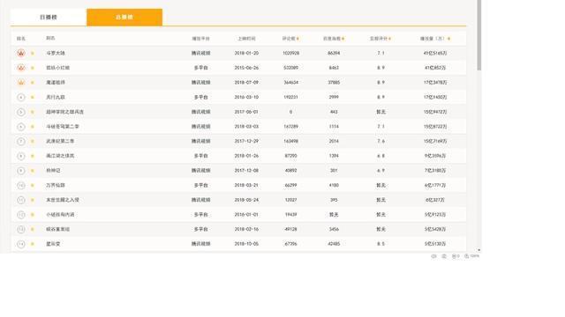Click the rank 5 circle badge
The width and height of the screenshot is (565, 317).
pos(21,112)
